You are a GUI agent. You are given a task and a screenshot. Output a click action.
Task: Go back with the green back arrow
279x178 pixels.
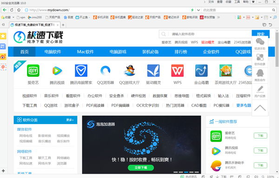pos(5,10)
